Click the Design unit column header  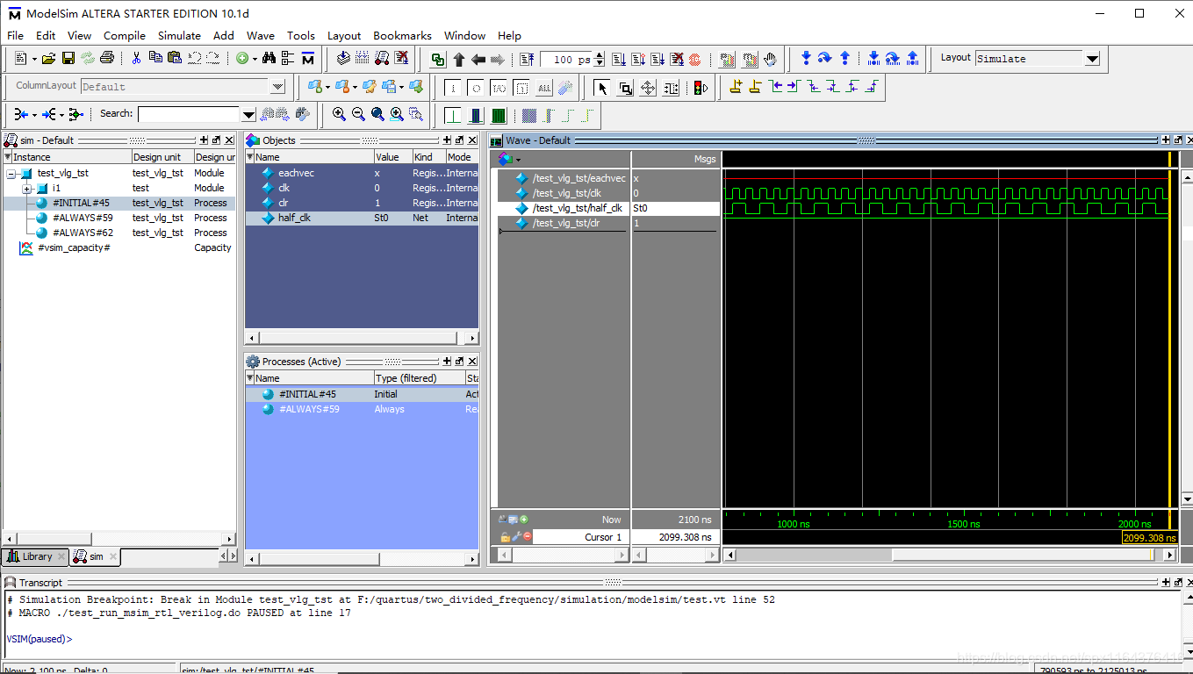pyautogui.click(x=162, y=157)
